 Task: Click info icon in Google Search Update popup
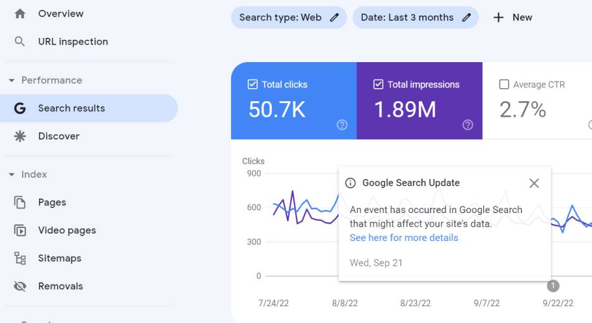point(350,183)
